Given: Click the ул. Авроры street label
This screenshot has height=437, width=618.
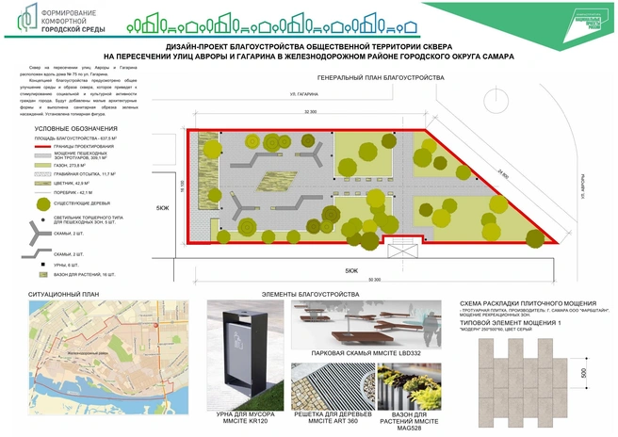Looking at the screenshot, I should [582, 186].
